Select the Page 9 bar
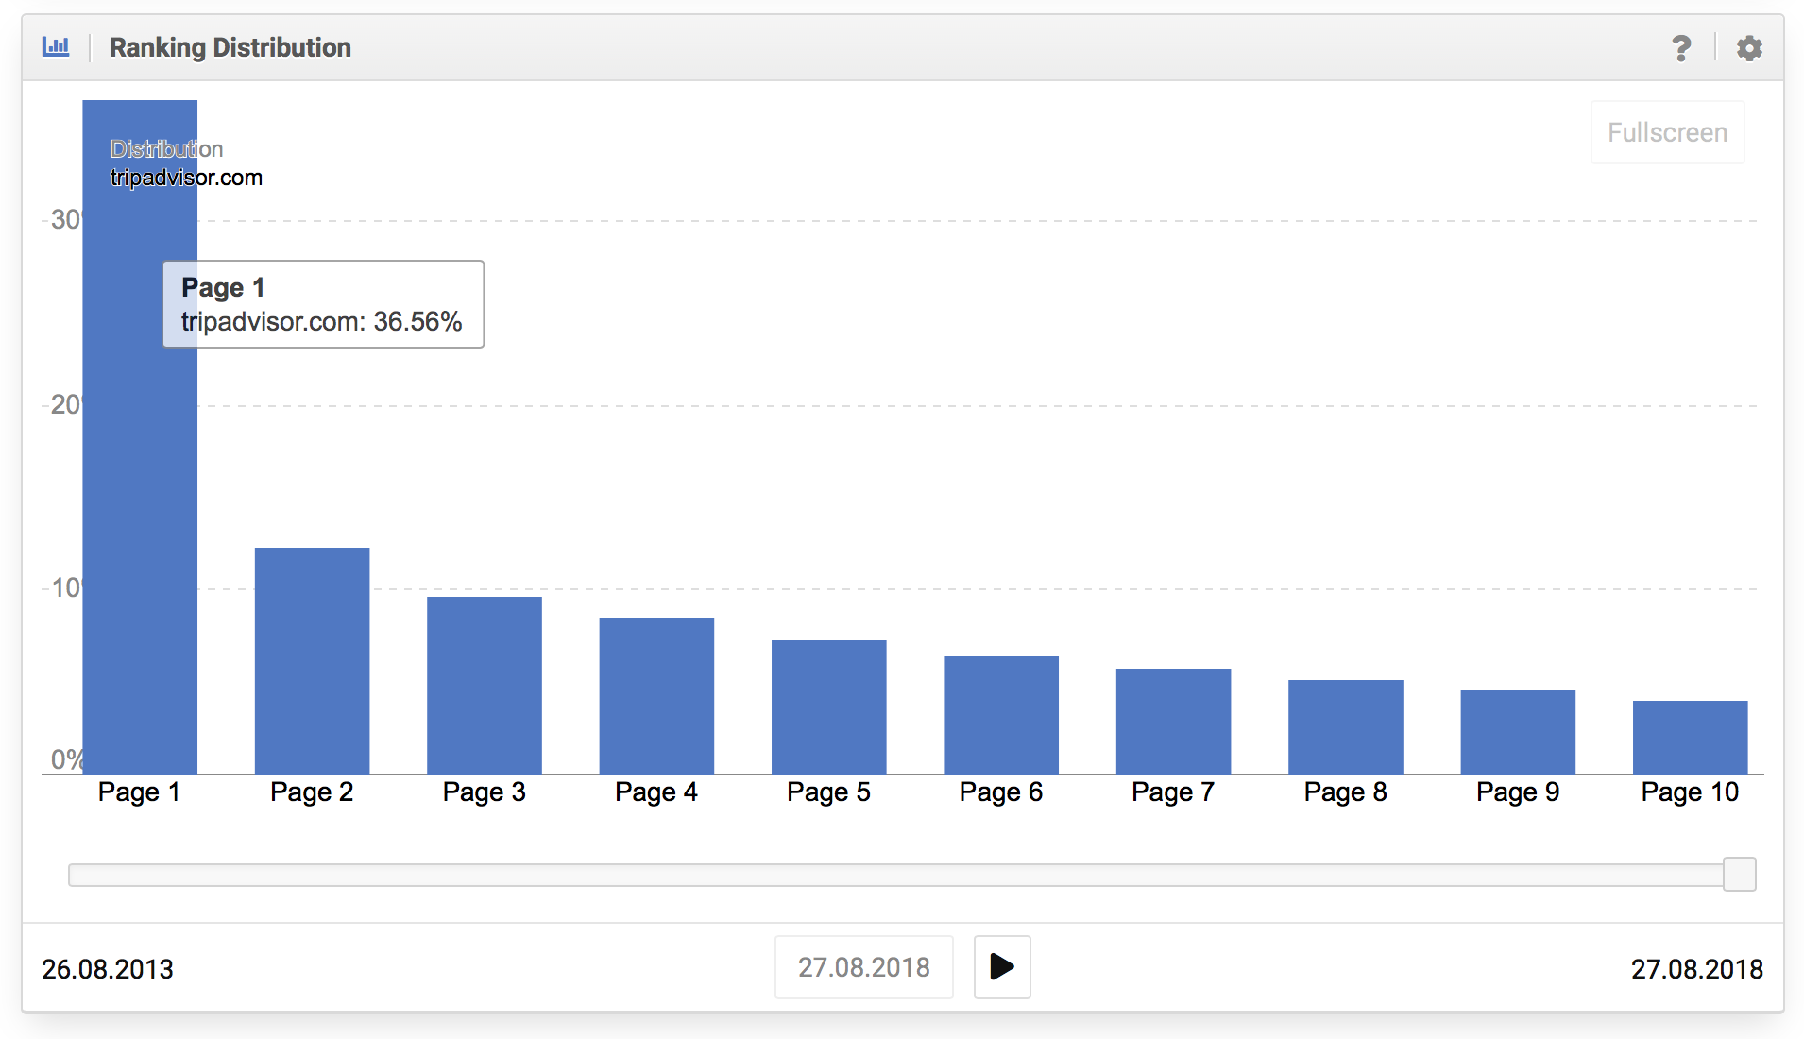Screen dimensions: 1804x1039 (x=1518, y=732)
